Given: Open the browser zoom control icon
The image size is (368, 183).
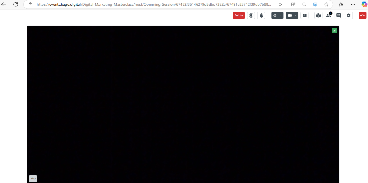Looking at the screenshot, I should coord(304,4).
